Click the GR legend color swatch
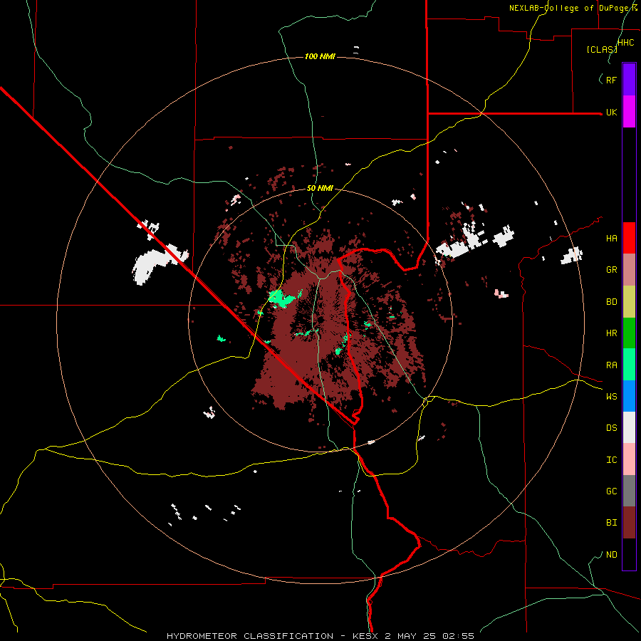 tap(629, 270)
